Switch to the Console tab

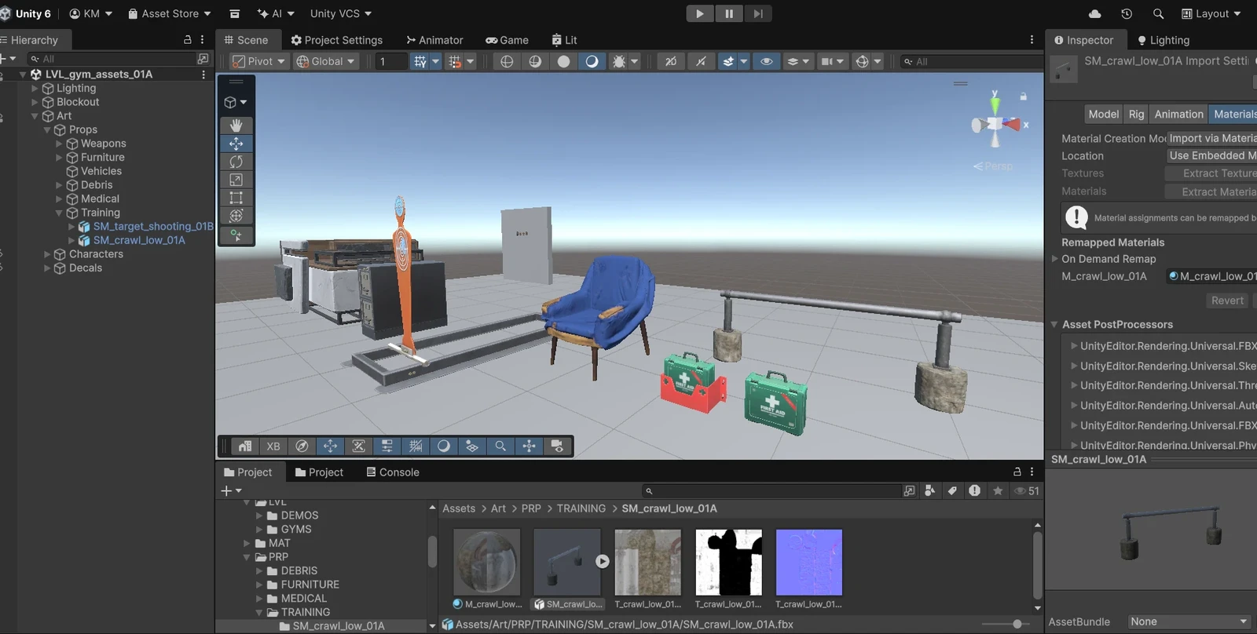(393, 472)
